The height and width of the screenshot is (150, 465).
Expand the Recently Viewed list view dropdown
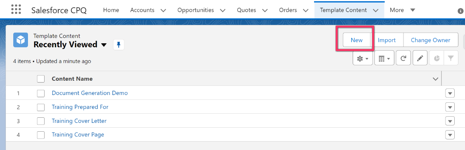[x=104, y=45]
